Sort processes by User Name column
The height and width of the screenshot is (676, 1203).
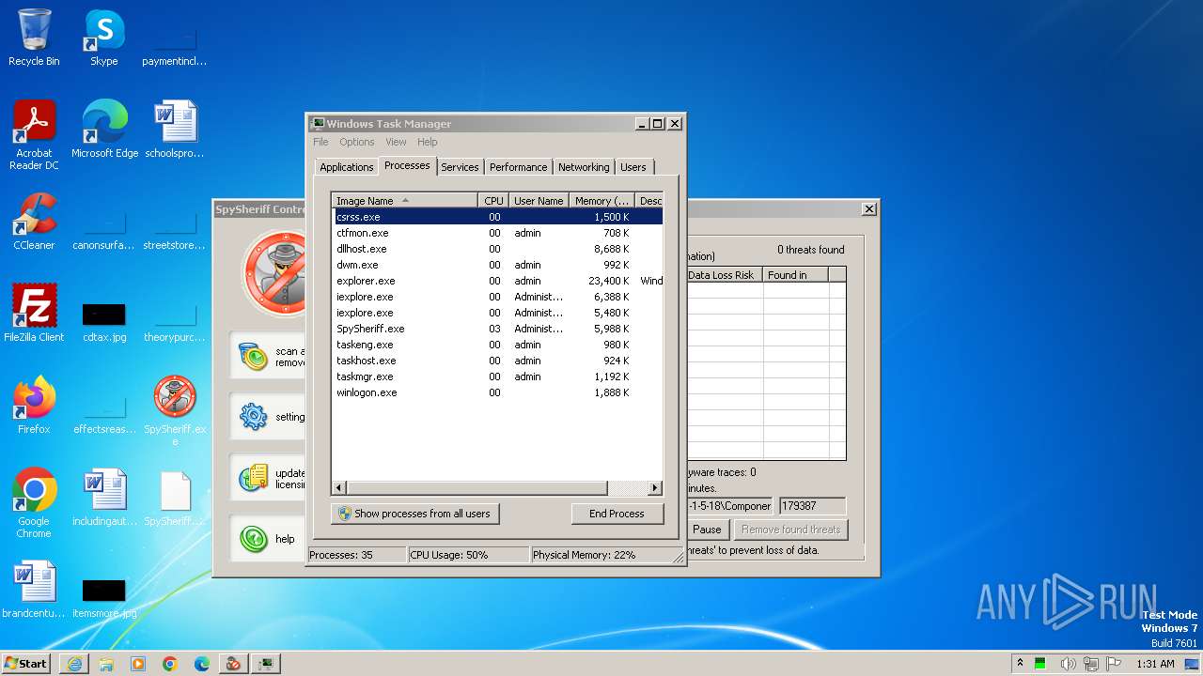coord(539,201)
